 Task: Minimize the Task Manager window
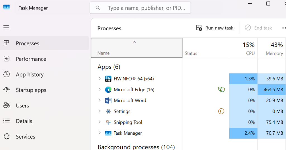click(x=250, y=3)
